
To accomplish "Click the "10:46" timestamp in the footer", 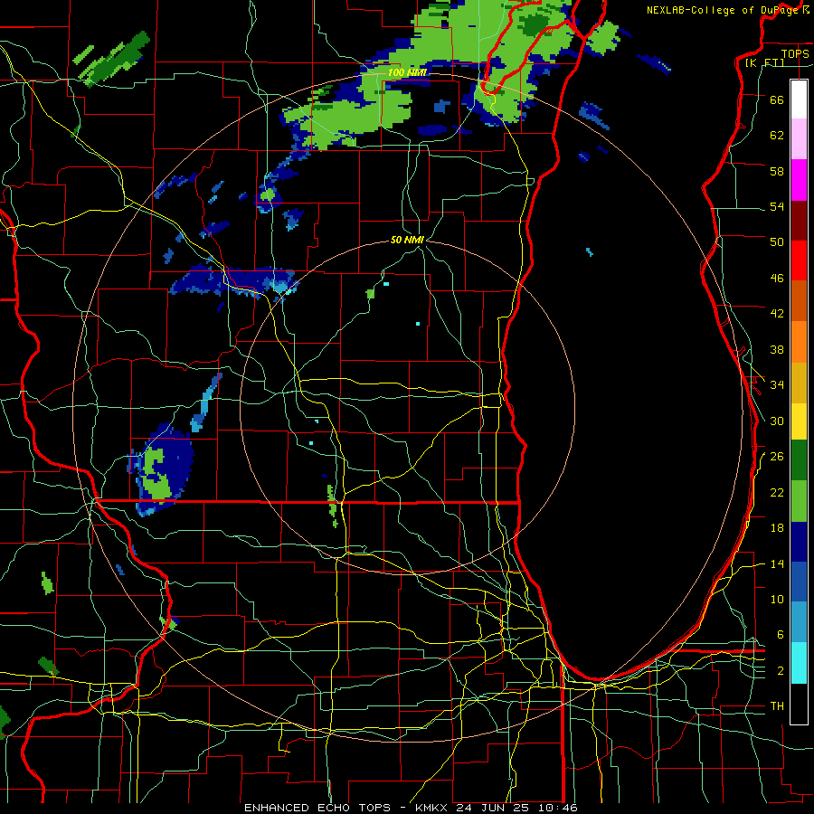I will (560, 808).
